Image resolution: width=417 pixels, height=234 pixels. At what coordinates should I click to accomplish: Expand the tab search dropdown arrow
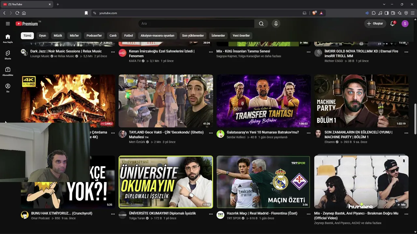pos(384,4)
